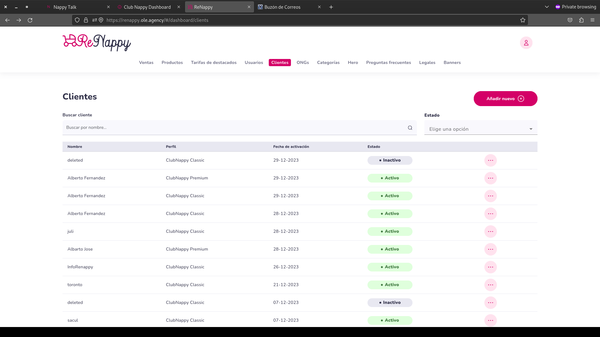Open Preguntas frecuentes menu section
The image size is (600, 337).
388,63
